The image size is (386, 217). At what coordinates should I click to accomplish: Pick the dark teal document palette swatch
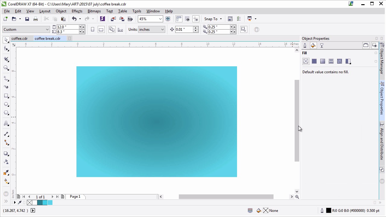[40, 203]
